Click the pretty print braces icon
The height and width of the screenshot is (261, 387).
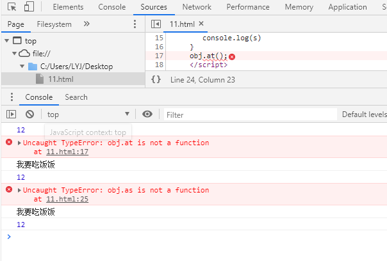click(x=156, y=79)
